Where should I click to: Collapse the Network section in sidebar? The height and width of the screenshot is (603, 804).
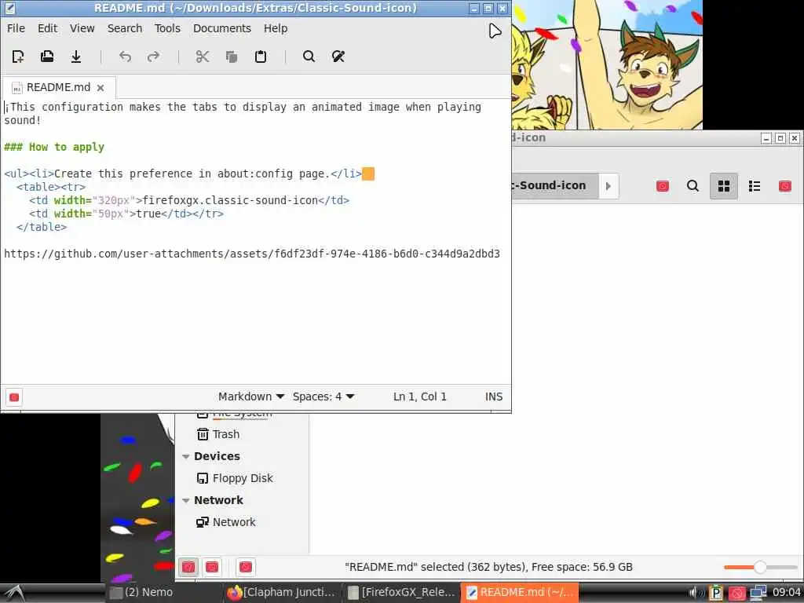click(186, 500)
